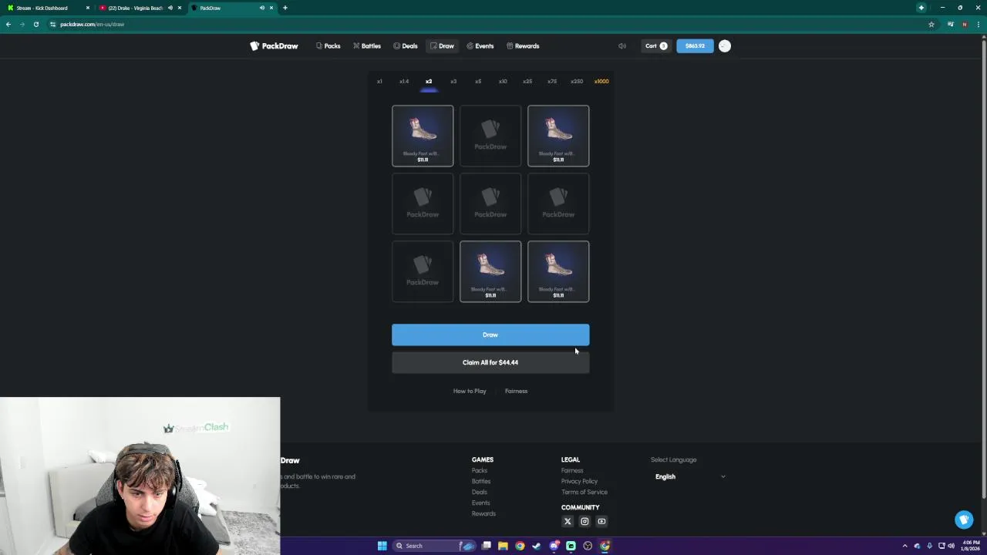Click the top-right Bloody Foot card

[x=558, y=136]
